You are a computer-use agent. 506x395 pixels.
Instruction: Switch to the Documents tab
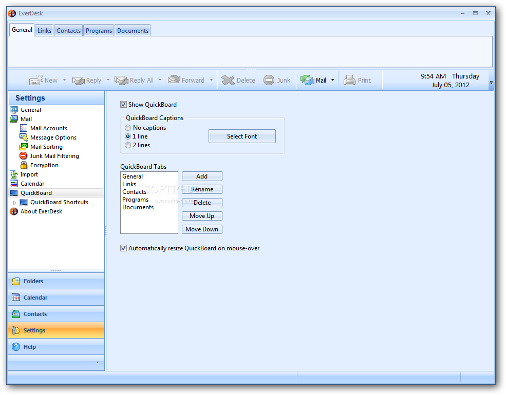point(133,31)
